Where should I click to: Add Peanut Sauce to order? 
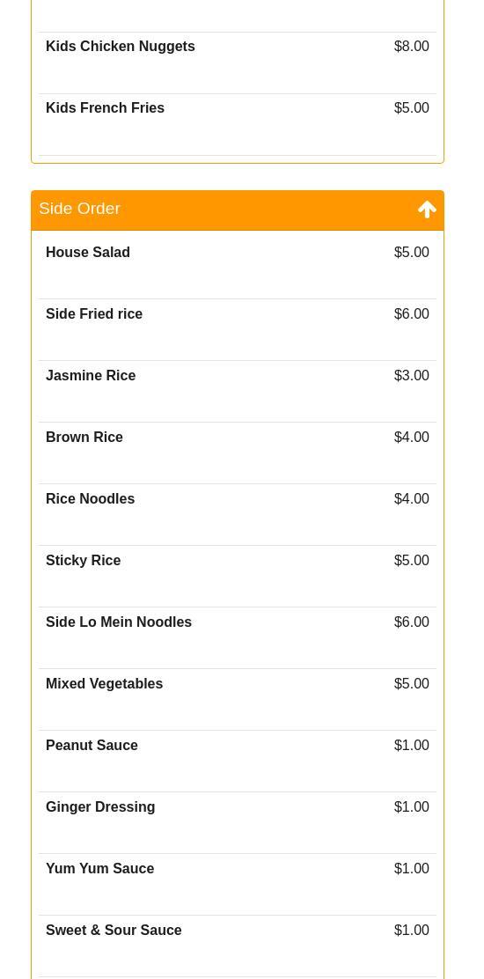coord(238,762)
